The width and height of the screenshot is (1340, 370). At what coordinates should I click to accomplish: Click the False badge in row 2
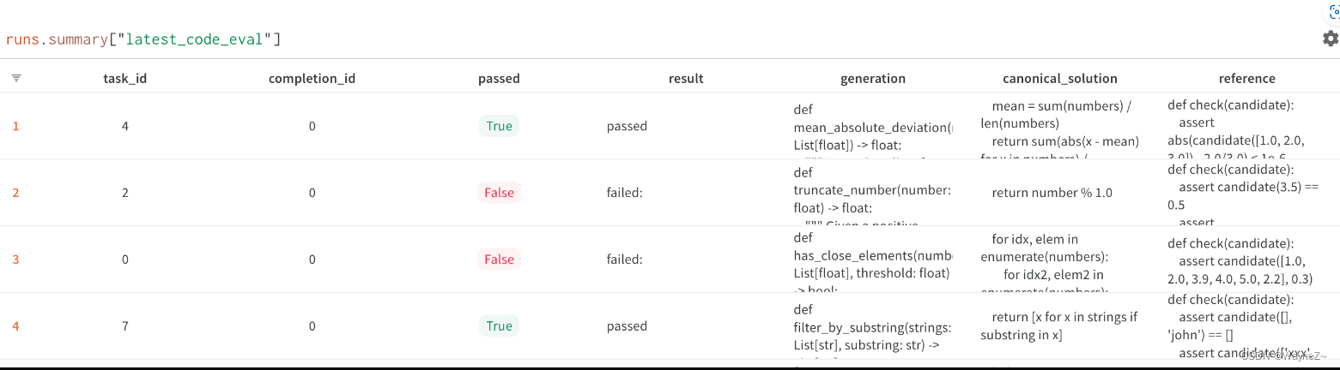point(499,193)
